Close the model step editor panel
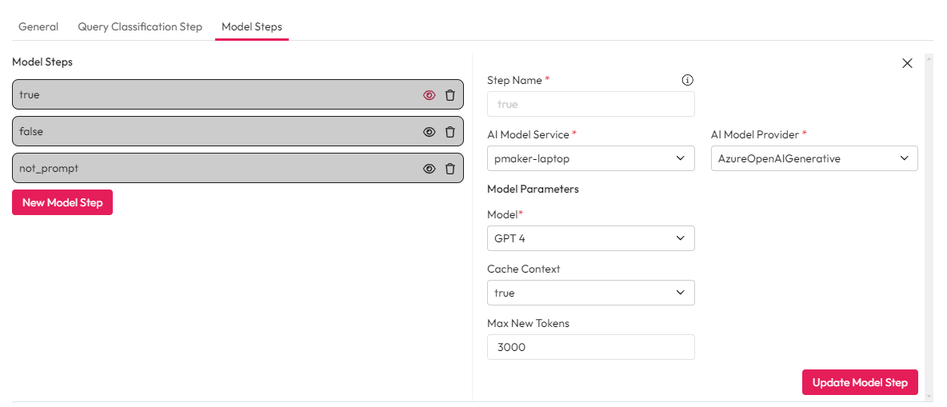947x407 pixels. (x=907, y=63)
